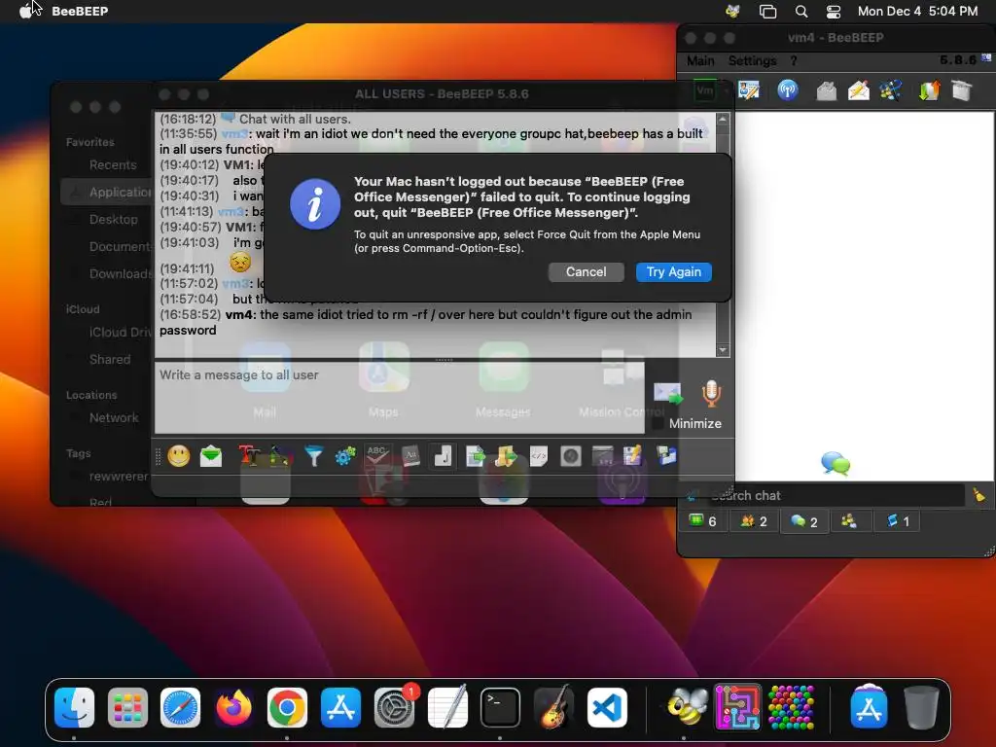
Task: Click the green envelope icon in chat toolbar
Action: [211, 455]
